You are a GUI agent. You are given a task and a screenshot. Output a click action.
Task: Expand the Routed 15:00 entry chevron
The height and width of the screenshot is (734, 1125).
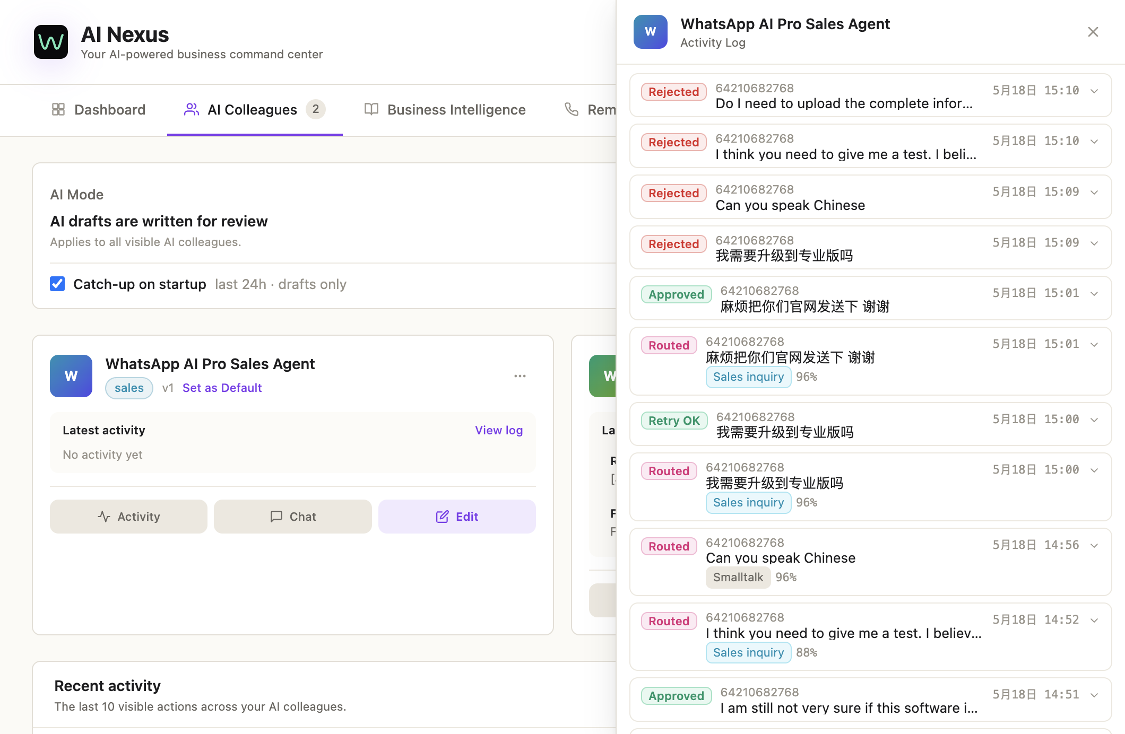point(1094,470)
